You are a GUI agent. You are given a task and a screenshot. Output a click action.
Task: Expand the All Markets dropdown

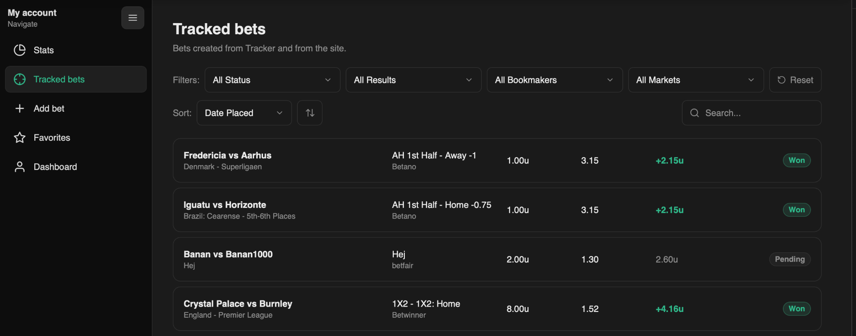click(695, 80)
